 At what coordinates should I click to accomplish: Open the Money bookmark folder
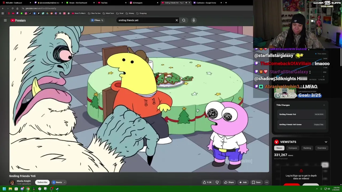(x=130, y=13)
